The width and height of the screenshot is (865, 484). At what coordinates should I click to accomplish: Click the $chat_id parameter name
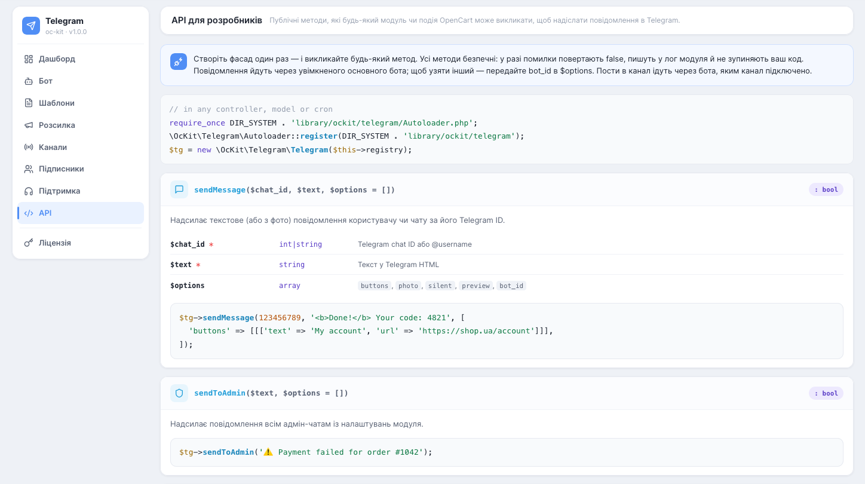[x=188, y=244]
